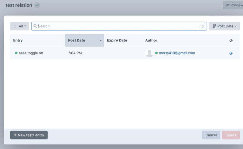
Task: Open author link mersy418@gmail.com
Action: tap(177, 53)
